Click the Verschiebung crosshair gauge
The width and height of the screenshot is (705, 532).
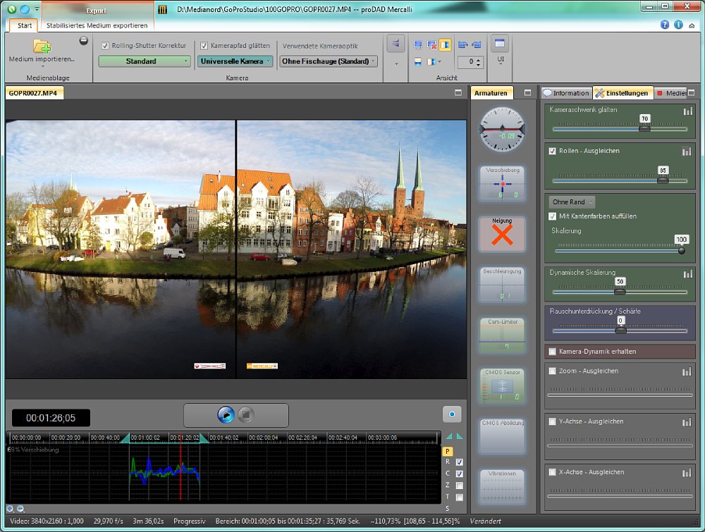pyautogui.click(x=501, y=184)
